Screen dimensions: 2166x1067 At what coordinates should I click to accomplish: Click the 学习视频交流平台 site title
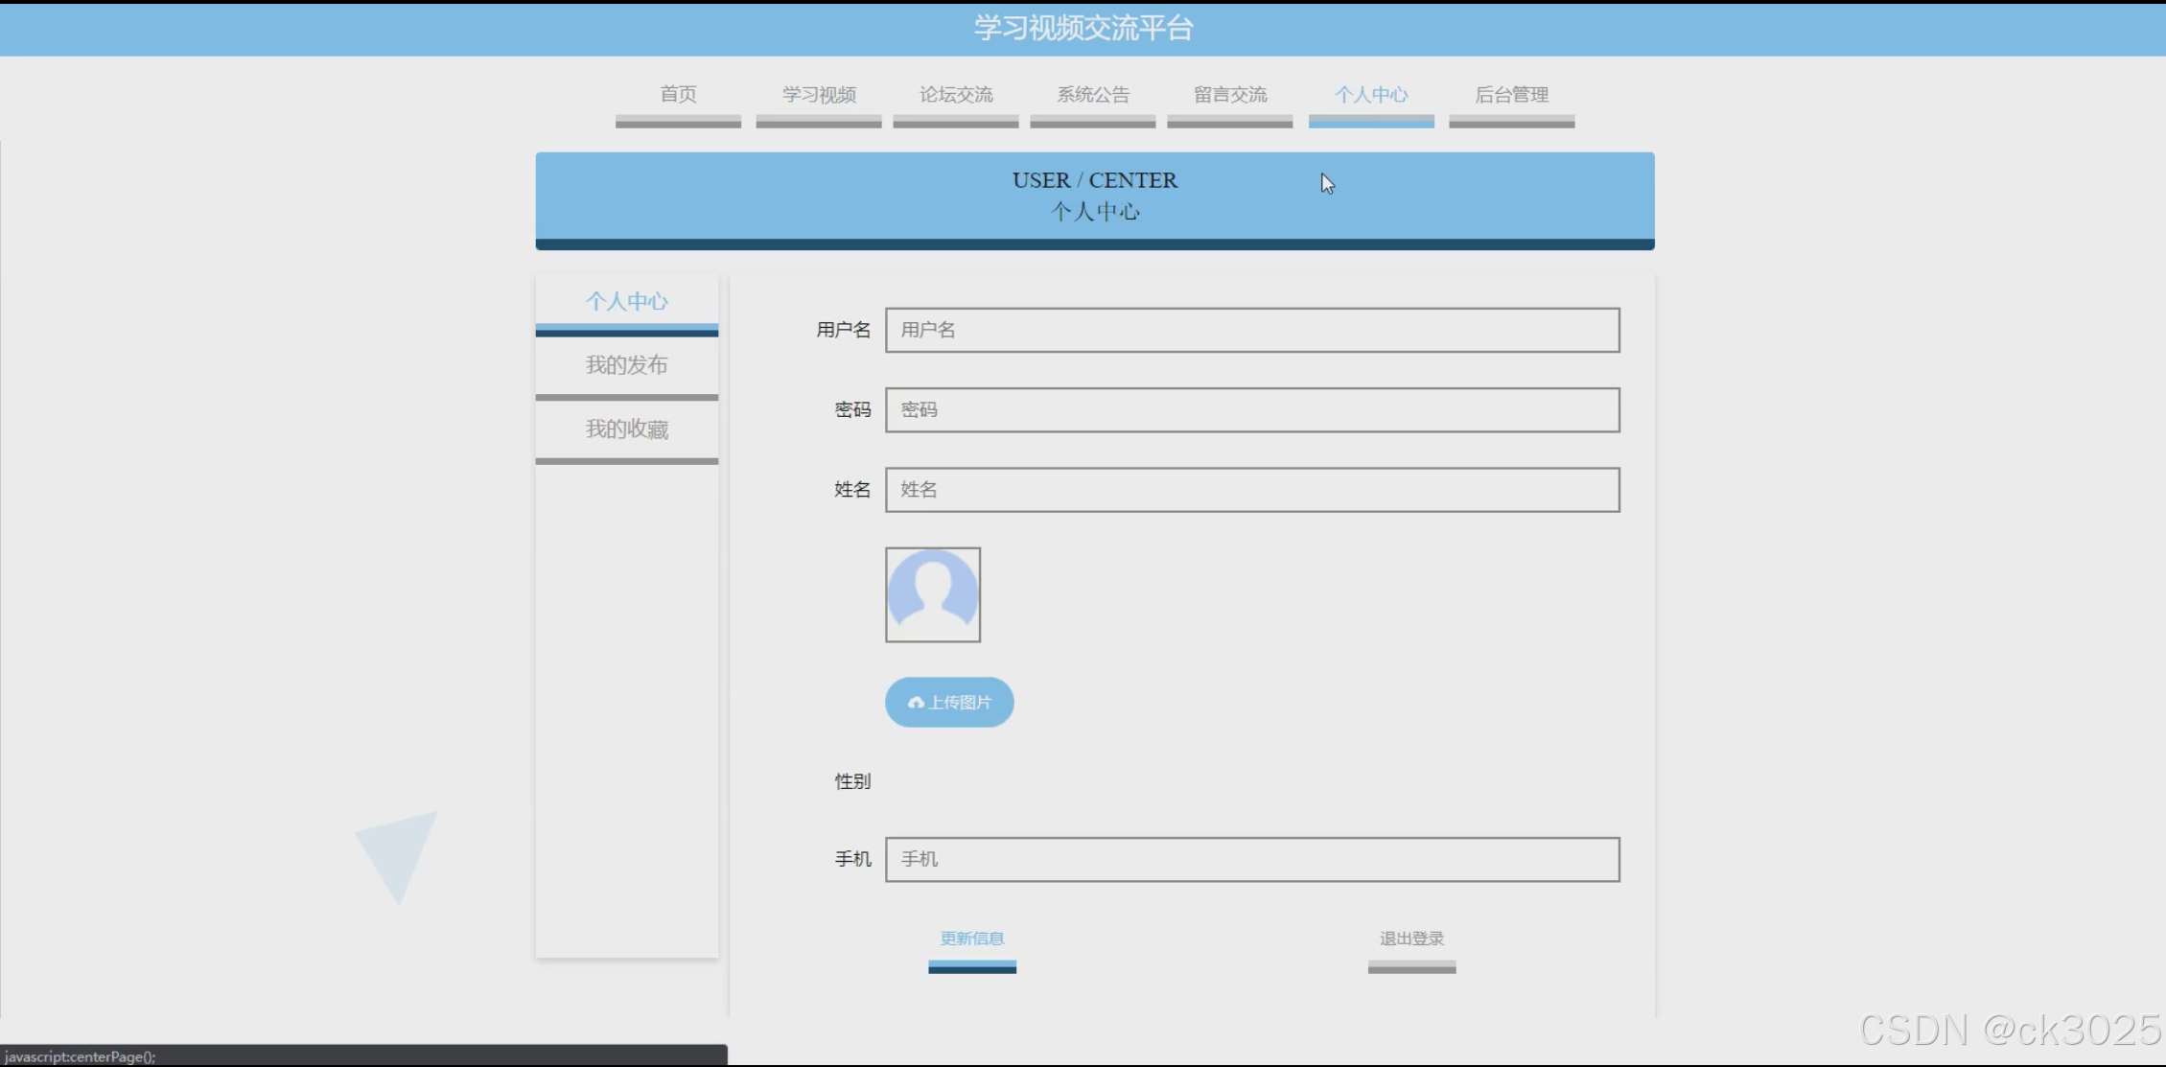[1083, 28]
